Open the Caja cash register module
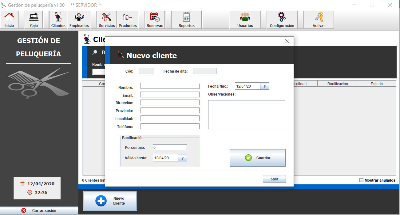The height and width of the screenshot is (215, 400). tap(34, 20)
